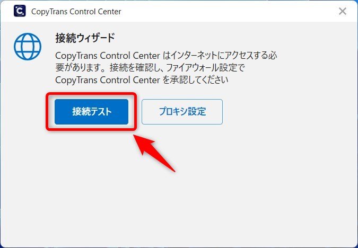Click the description line mentioning ファイアウォール設定

click(150, 68)
